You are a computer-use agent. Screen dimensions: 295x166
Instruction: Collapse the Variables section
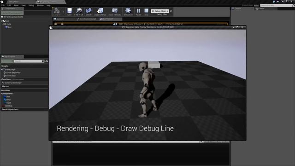1,90
